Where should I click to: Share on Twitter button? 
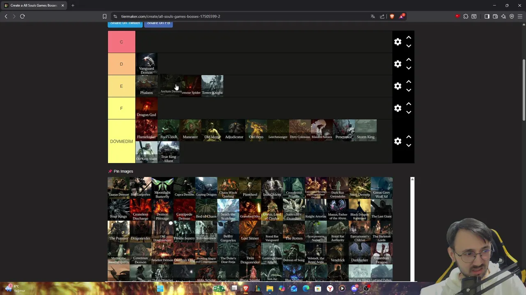125,23
